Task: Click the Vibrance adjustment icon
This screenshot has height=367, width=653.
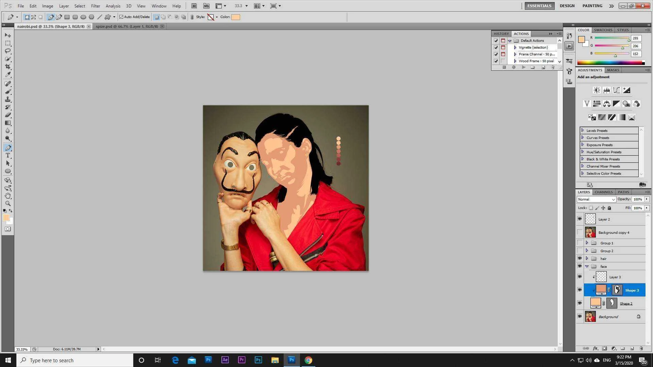Action: point(587,104)
